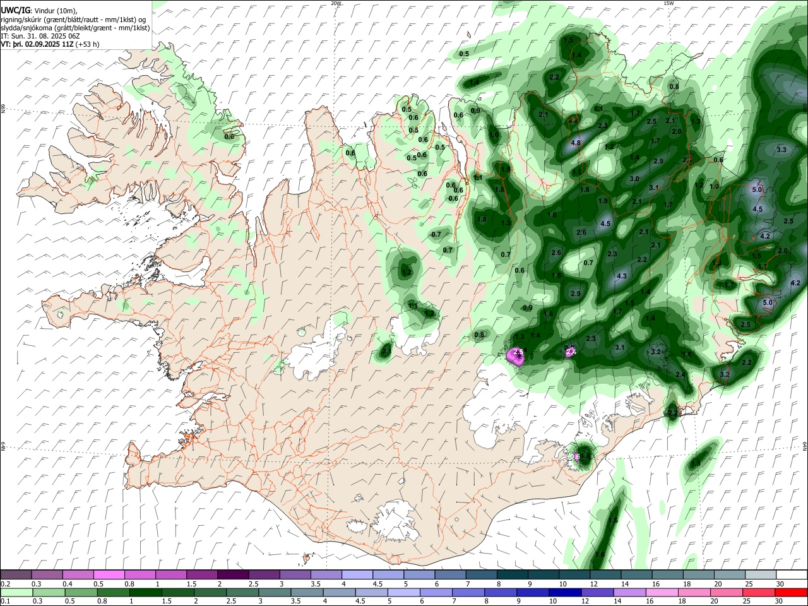Click the 15W longitude label
The height and width of the screenshot is (606, 808).
pyautogui.click(x=668, y=3)
